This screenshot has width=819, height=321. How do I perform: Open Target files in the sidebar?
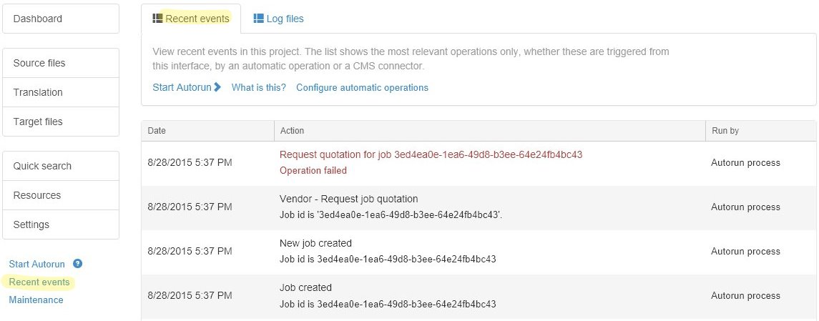pyautogui.click(x=61, y=122)
